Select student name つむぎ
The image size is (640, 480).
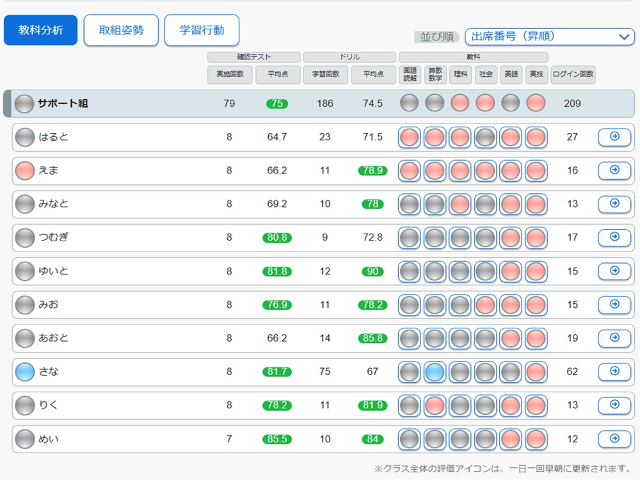(54, 237)
